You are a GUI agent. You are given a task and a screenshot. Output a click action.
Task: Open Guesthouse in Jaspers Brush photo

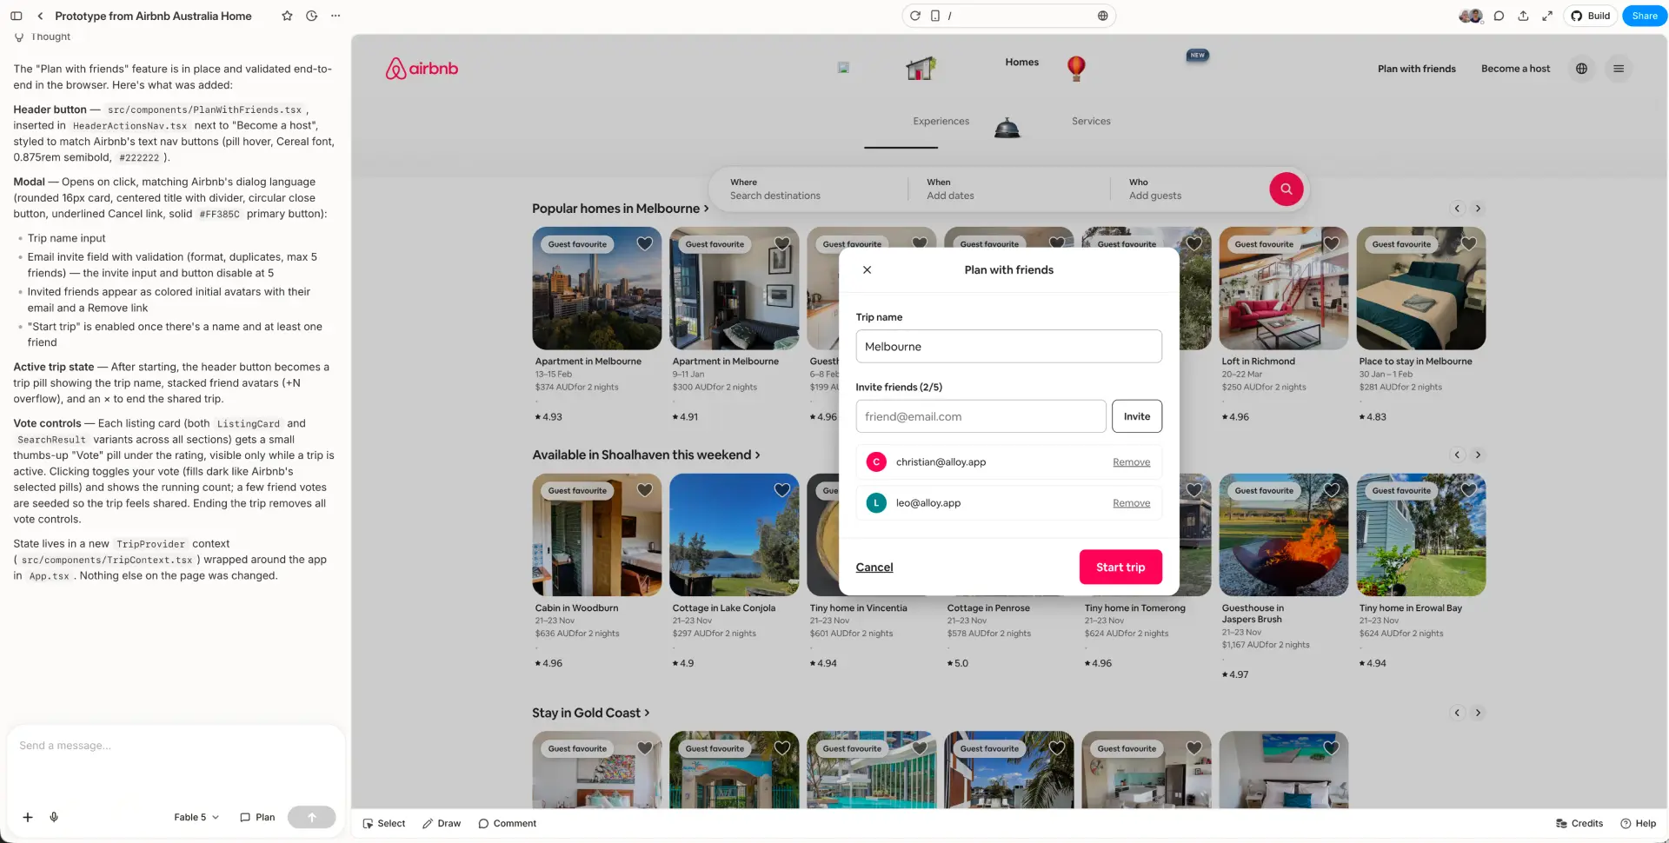pos(1283,534)
